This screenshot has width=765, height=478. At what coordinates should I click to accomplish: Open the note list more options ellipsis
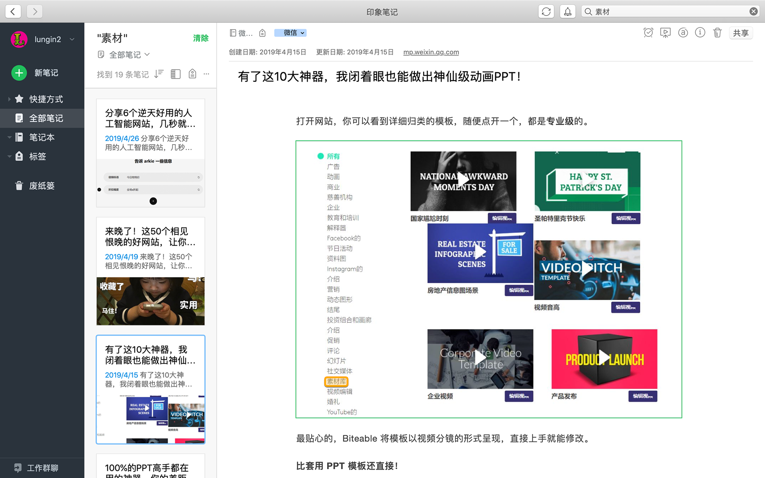tap(206, 74)
